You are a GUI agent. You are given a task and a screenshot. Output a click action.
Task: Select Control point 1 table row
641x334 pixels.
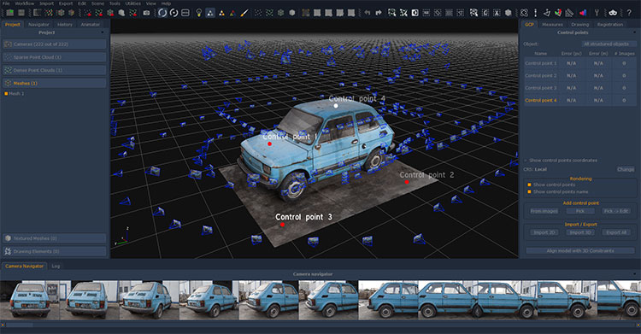(x=580, y=63)
